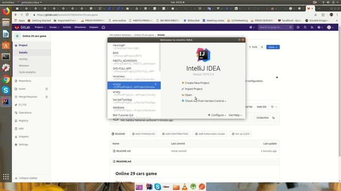Click the GitLab search field
This screenshot has height=191, width=341.
tap(275, 27)
